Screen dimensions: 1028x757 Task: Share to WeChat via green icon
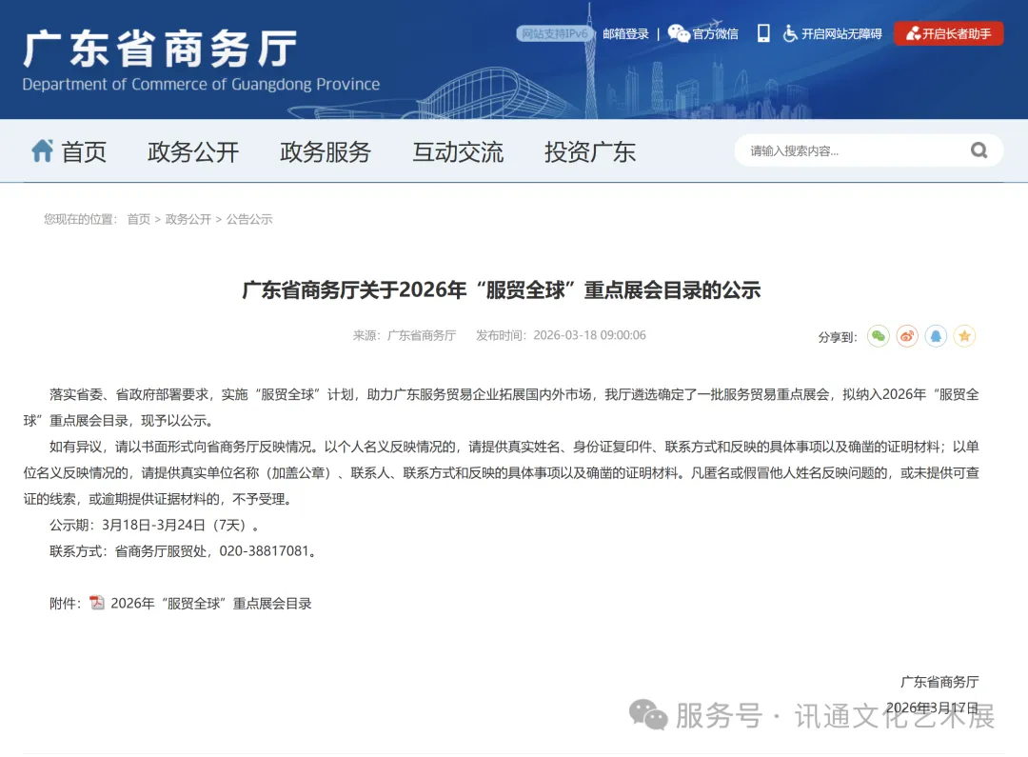878,336
